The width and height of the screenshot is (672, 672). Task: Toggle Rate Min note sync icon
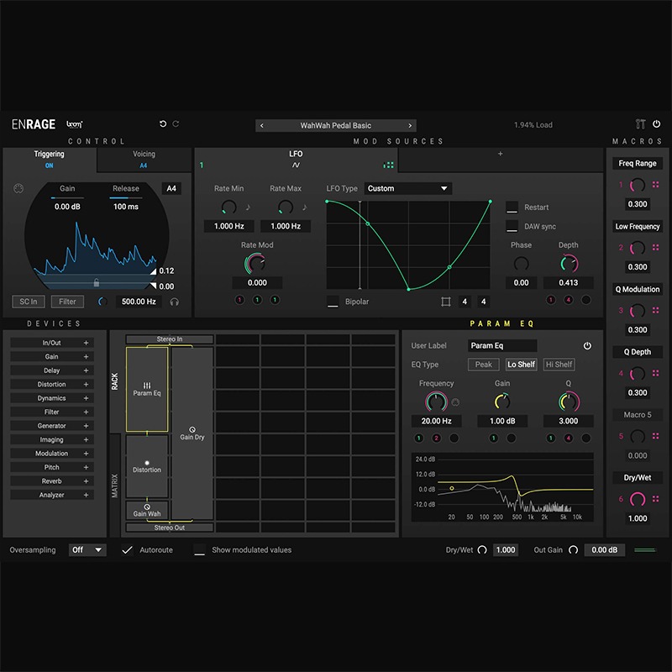pyautogui.click(x=248, y=207)
